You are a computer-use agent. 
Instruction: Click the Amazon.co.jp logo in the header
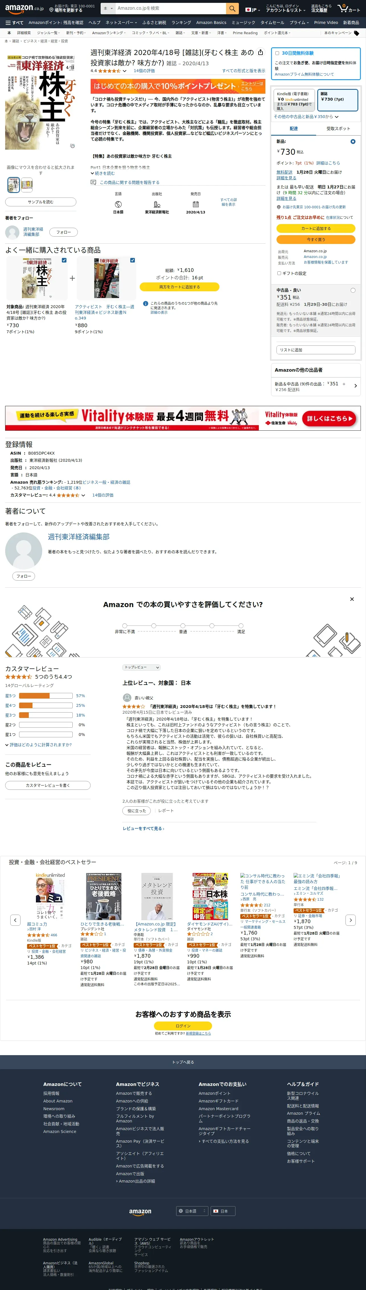coord(24,9)
